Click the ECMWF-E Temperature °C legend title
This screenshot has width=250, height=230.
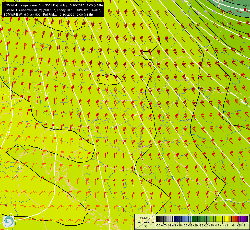[x=145, y=222]
